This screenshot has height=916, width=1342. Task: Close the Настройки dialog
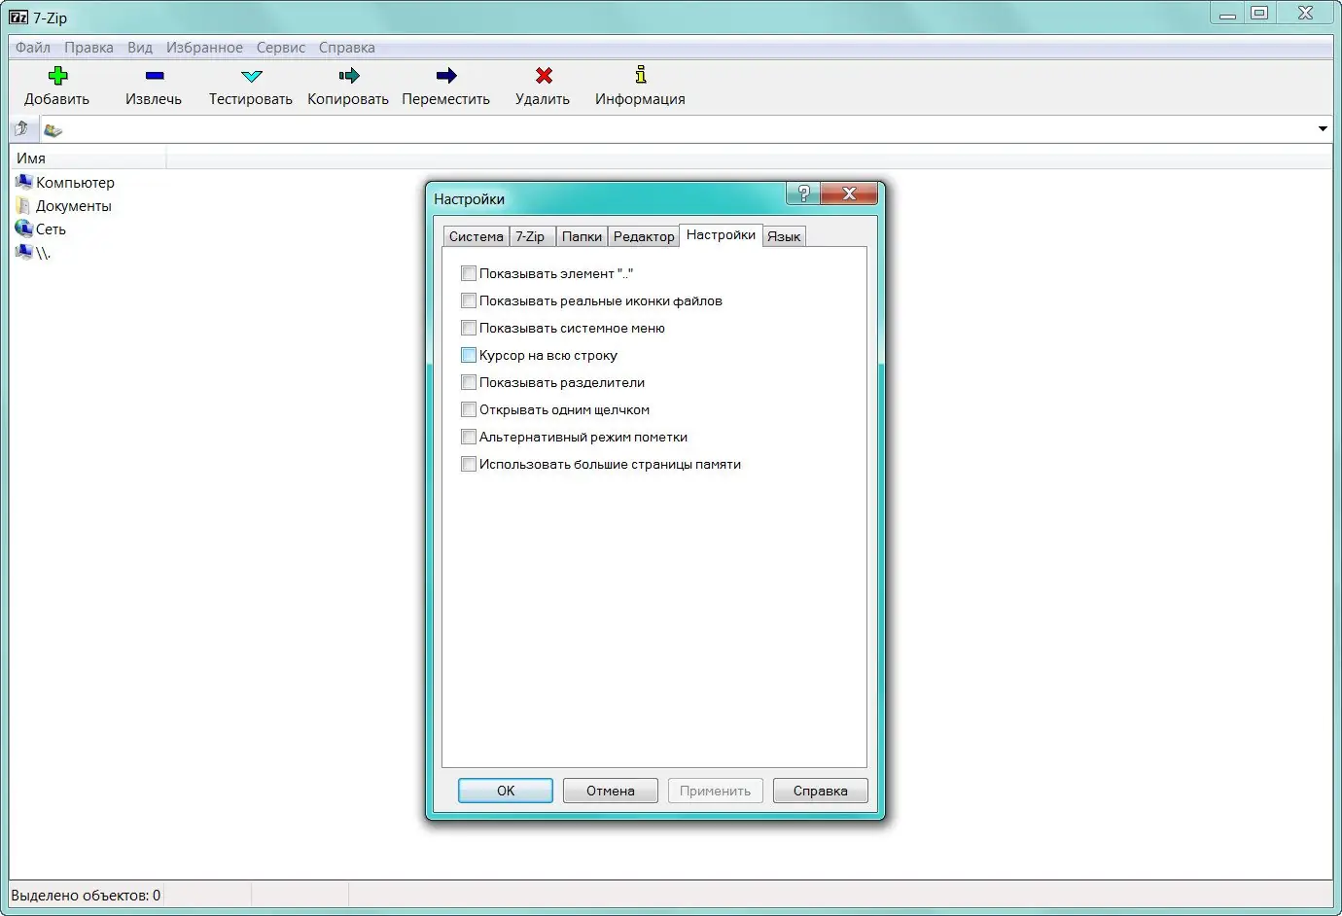[x=849, y=193]
